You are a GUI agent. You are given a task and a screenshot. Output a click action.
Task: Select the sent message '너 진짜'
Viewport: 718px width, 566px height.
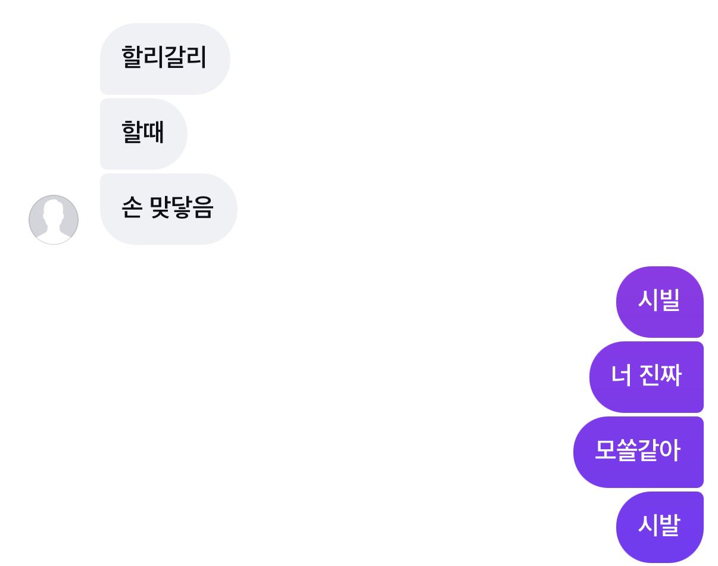(647, 377)
